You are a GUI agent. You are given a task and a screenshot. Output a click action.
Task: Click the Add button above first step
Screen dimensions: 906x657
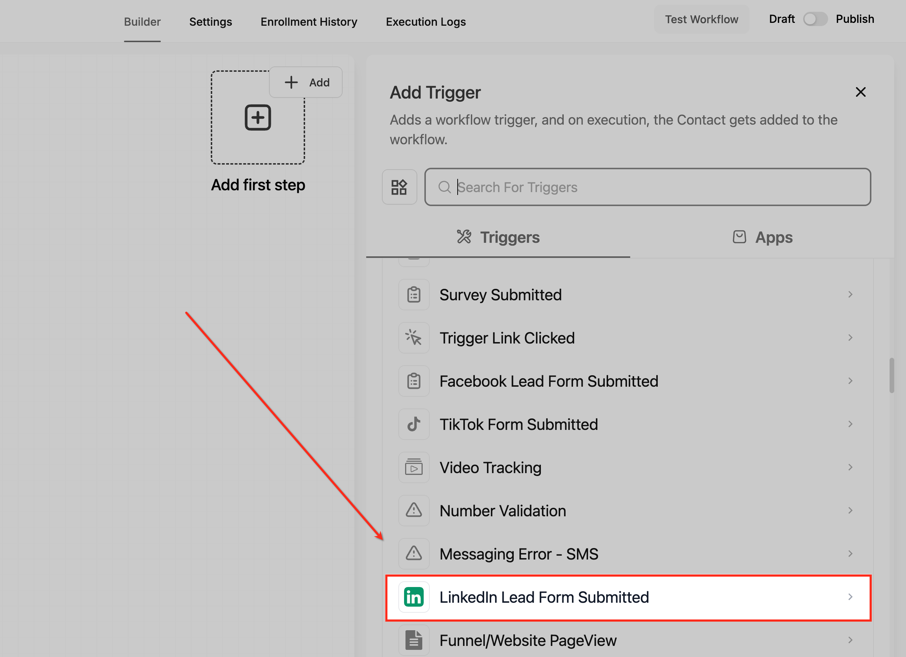click(306, 82)
